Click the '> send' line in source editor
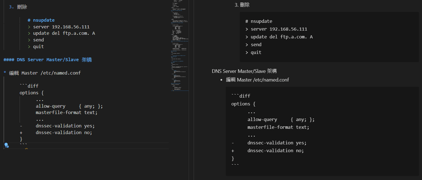 pos(36,40)
